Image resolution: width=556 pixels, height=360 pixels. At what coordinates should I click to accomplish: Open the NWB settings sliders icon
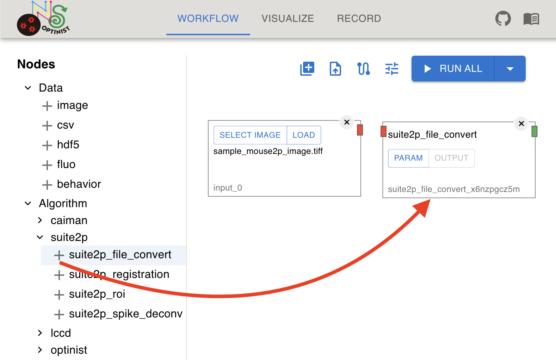392,68
